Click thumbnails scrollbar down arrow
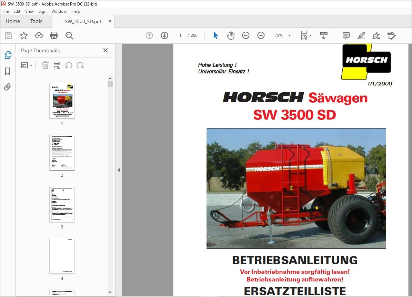 pyautogui.click(x=110, y=292)
